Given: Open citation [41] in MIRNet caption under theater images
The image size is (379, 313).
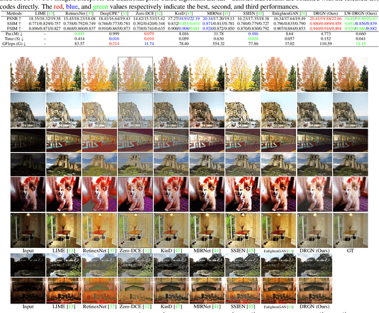Looking at the screenshot, I should (x=216, y=306).
